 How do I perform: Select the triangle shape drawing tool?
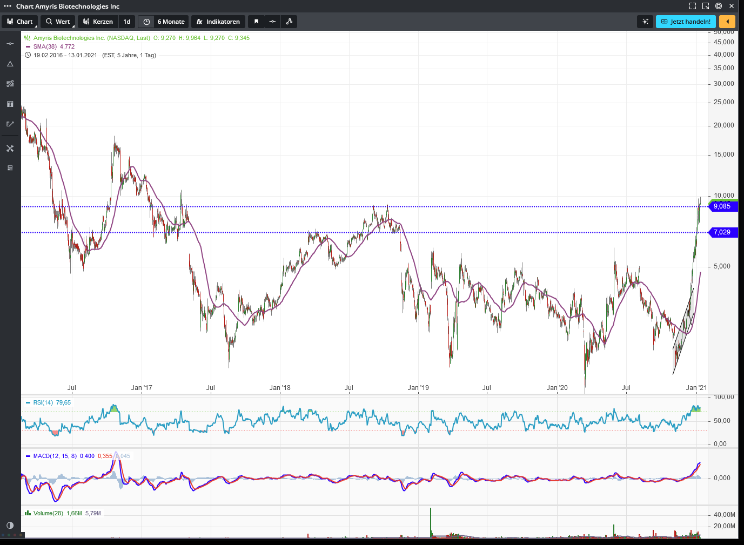coord(10,64)
